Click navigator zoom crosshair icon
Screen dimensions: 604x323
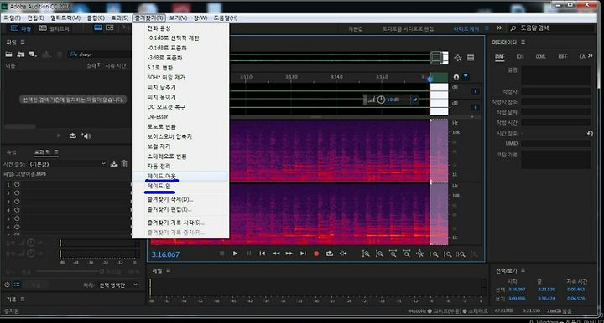click(458, 58)
